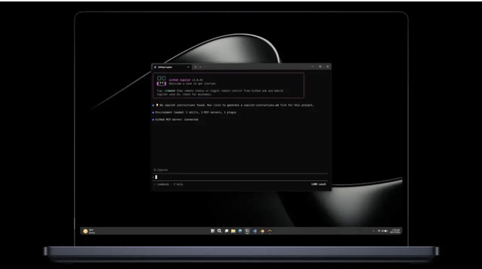Click the Copilot icon on the terminal tab

coord(155,67)
